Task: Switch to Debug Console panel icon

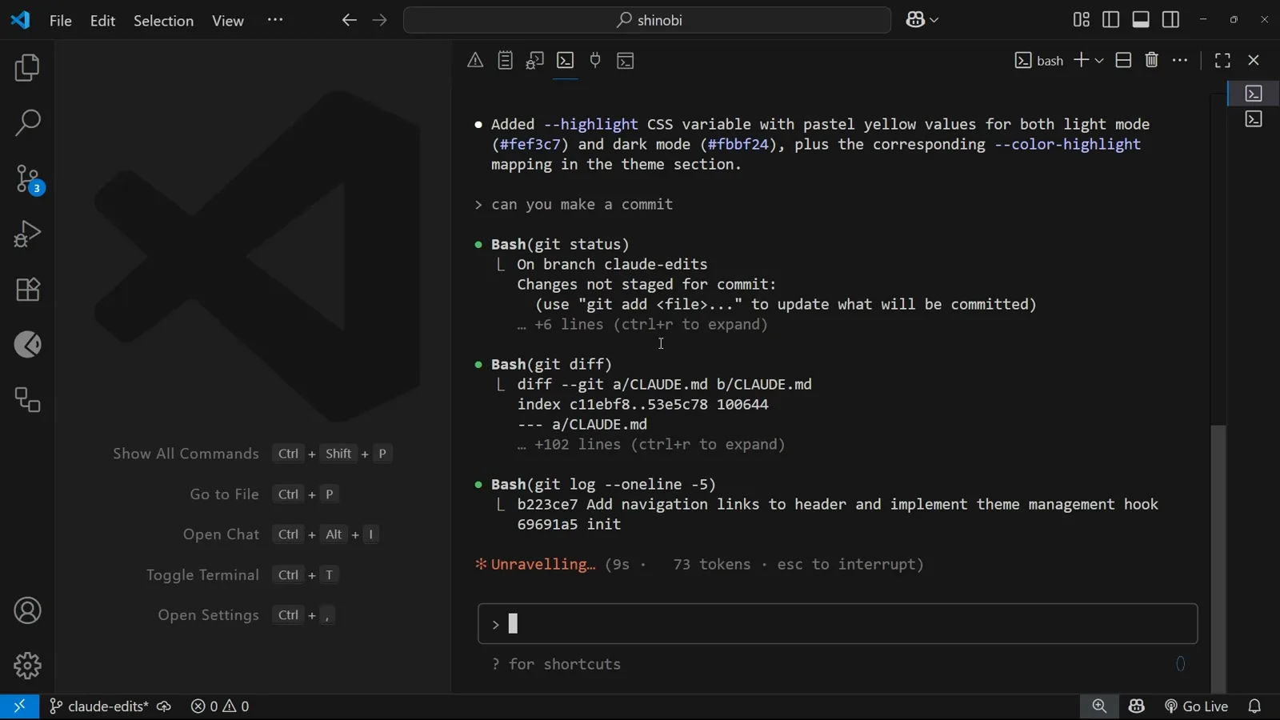Action: (x=535, y=60)
